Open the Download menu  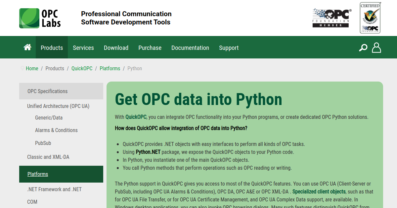[x=116, y=48]
